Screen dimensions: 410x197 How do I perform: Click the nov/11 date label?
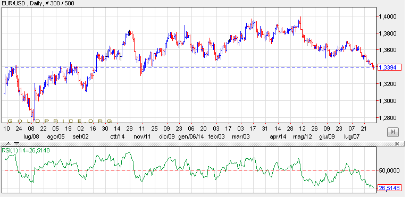tap(142, 136)
